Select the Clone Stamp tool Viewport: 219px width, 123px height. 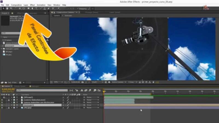pos(45,8)
